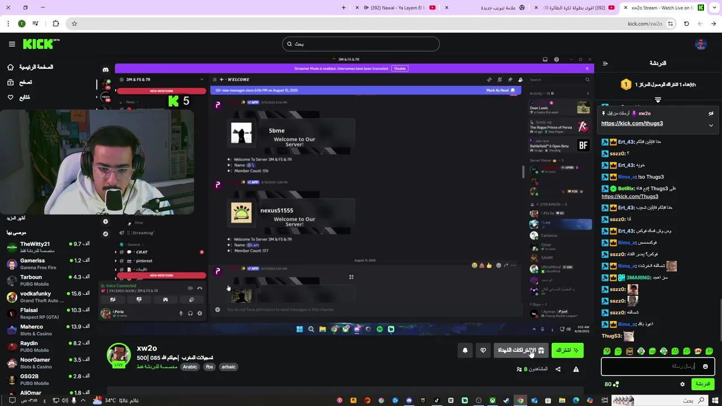Report the stream using the warning icon
722x406 pixels.
tap(576, 369)
